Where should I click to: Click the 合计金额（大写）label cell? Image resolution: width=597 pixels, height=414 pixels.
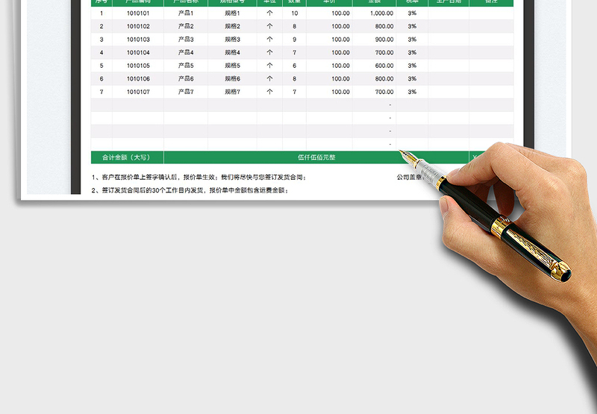127,157
